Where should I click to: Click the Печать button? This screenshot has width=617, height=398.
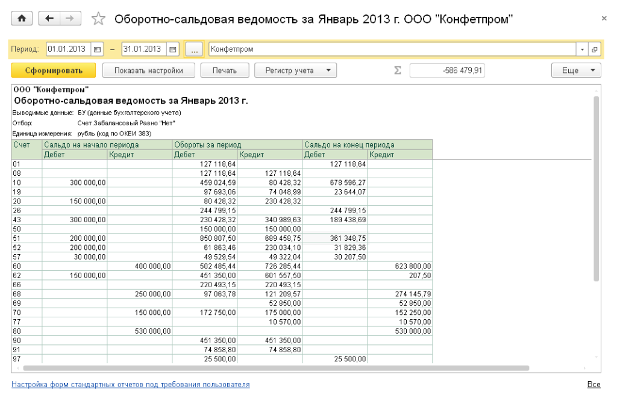pyautogui.click(x=224, y=70)
